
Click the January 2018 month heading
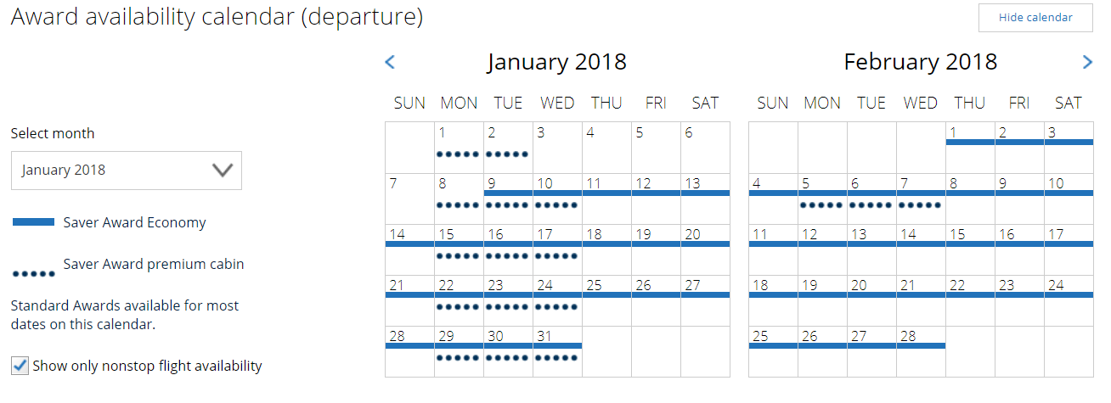pyautogui.click(x=557, y=62)
